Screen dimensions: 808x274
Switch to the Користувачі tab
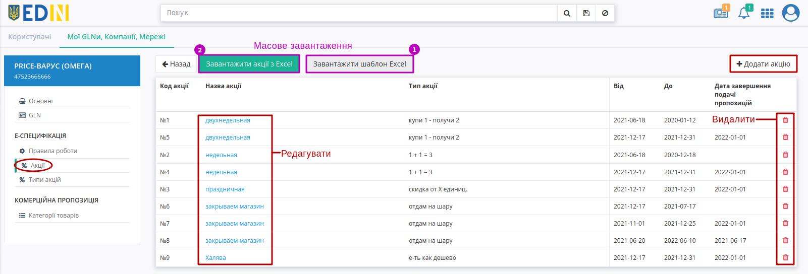click(30, 37)
